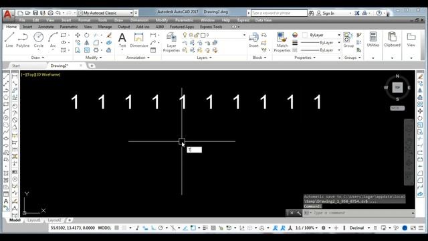The image size is (428, 241).
Task: Switch to the Layout1 tab
Action: [x=34, y=220]
